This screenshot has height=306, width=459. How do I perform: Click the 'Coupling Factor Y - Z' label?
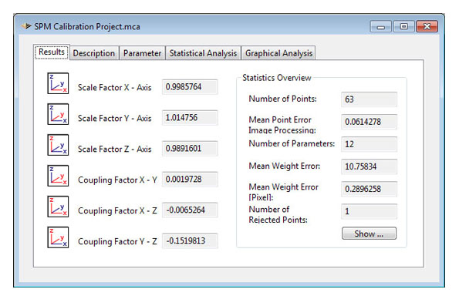pos(117,241)
